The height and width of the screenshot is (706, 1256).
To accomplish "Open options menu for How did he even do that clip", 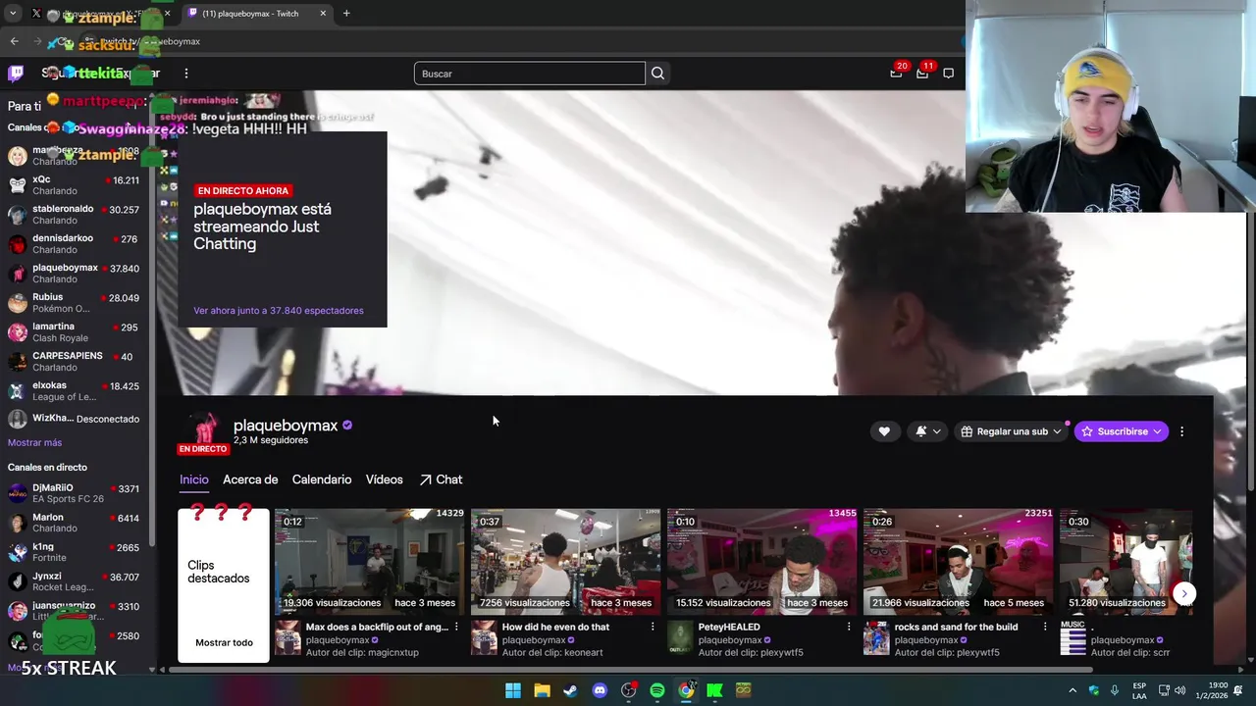I will 653,627.
